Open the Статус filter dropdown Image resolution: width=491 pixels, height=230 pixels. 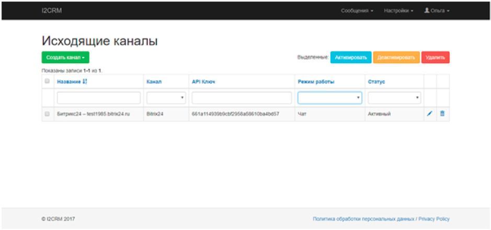point(395,98)
